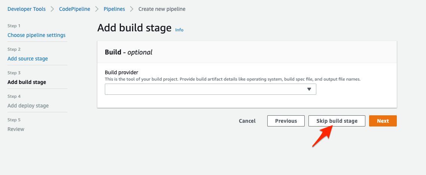Viewport: 426px width, 175px height.
Task: Click the Build provider field label
Action: [122, 72]
